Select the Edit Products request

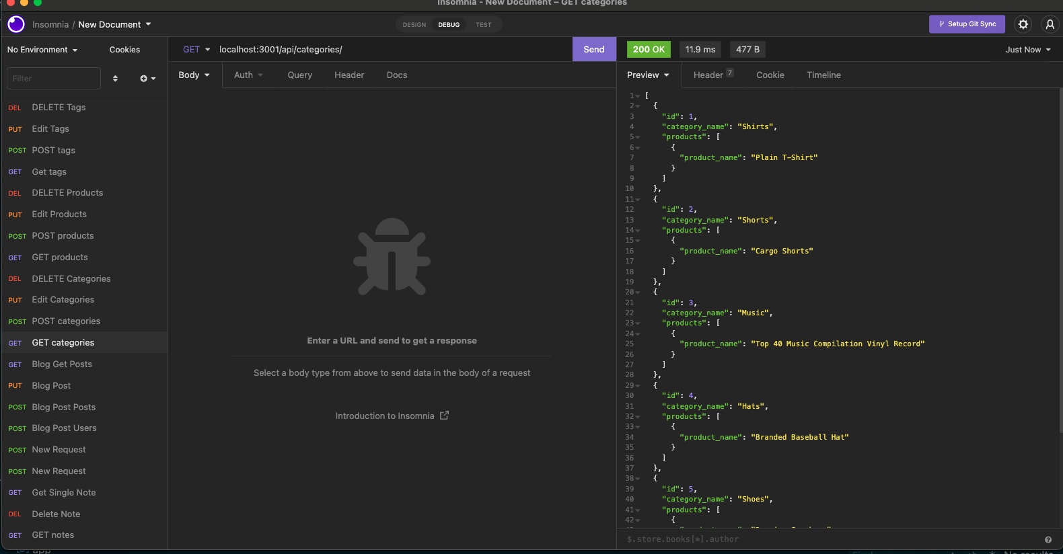pyautogui.click(x=84, y=214)
